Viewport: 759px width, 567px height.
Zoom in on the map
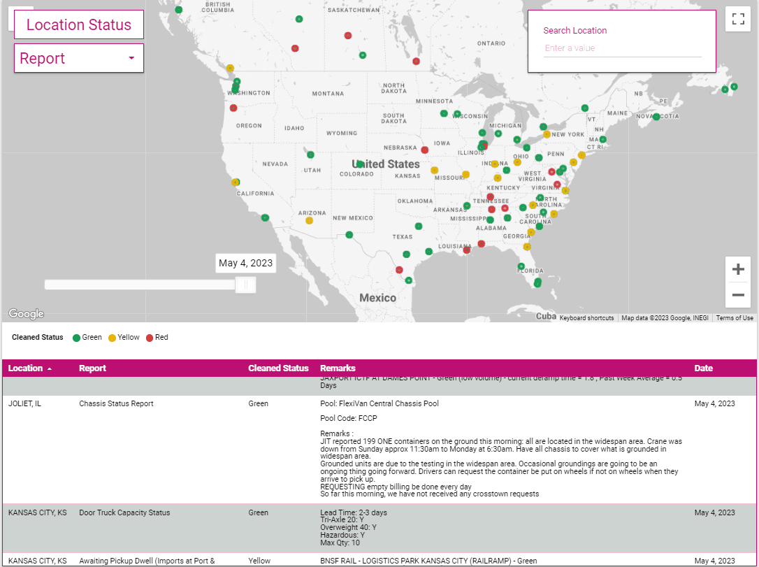(738, 269)
